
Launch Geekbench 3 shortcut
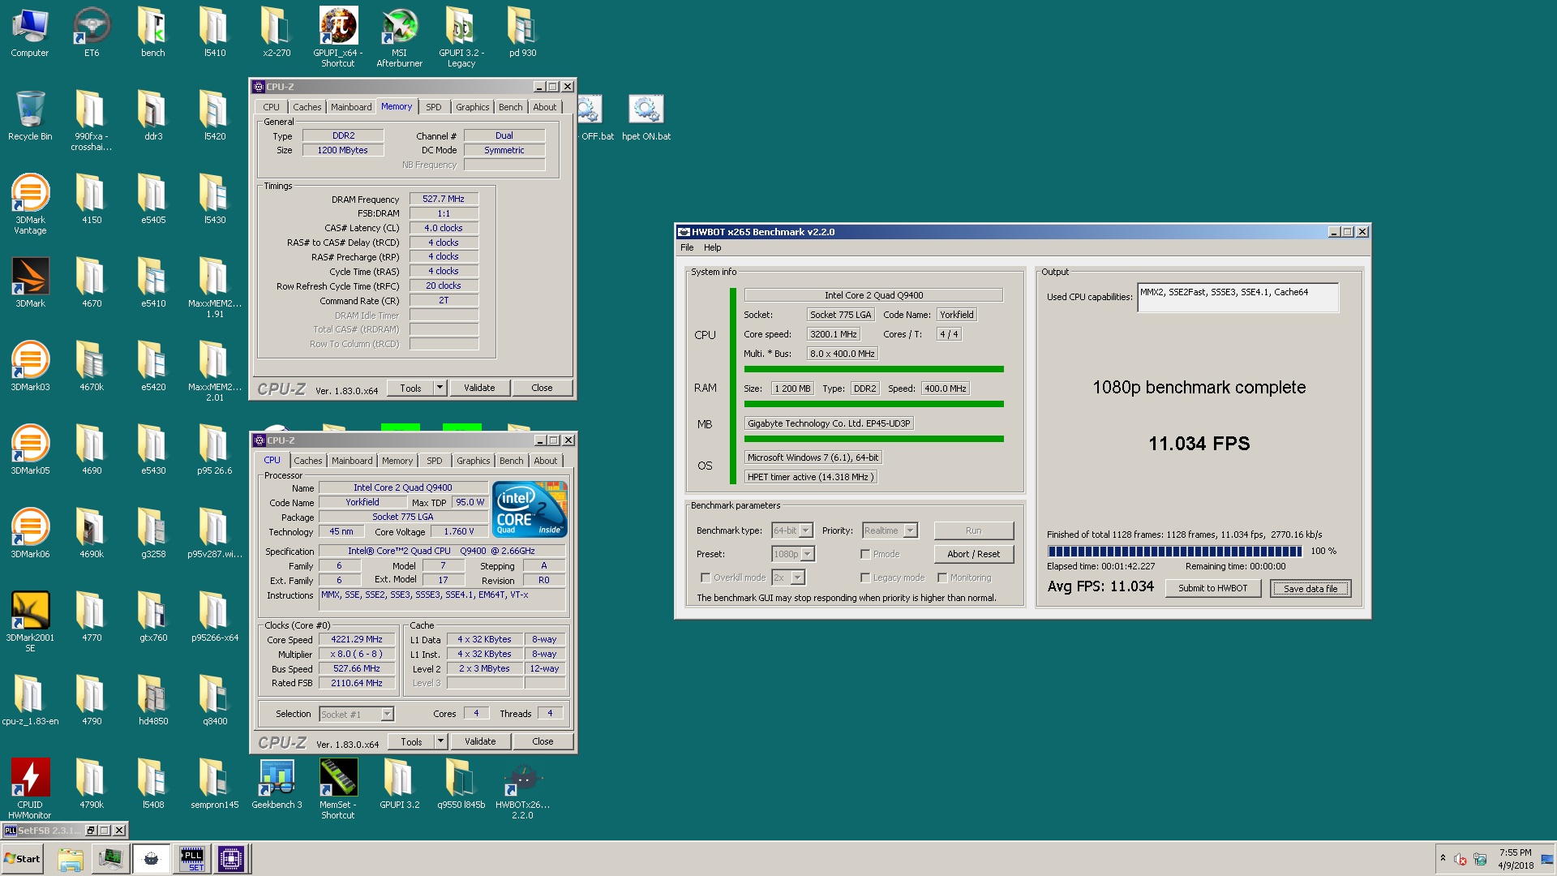[x=277, y=784]
